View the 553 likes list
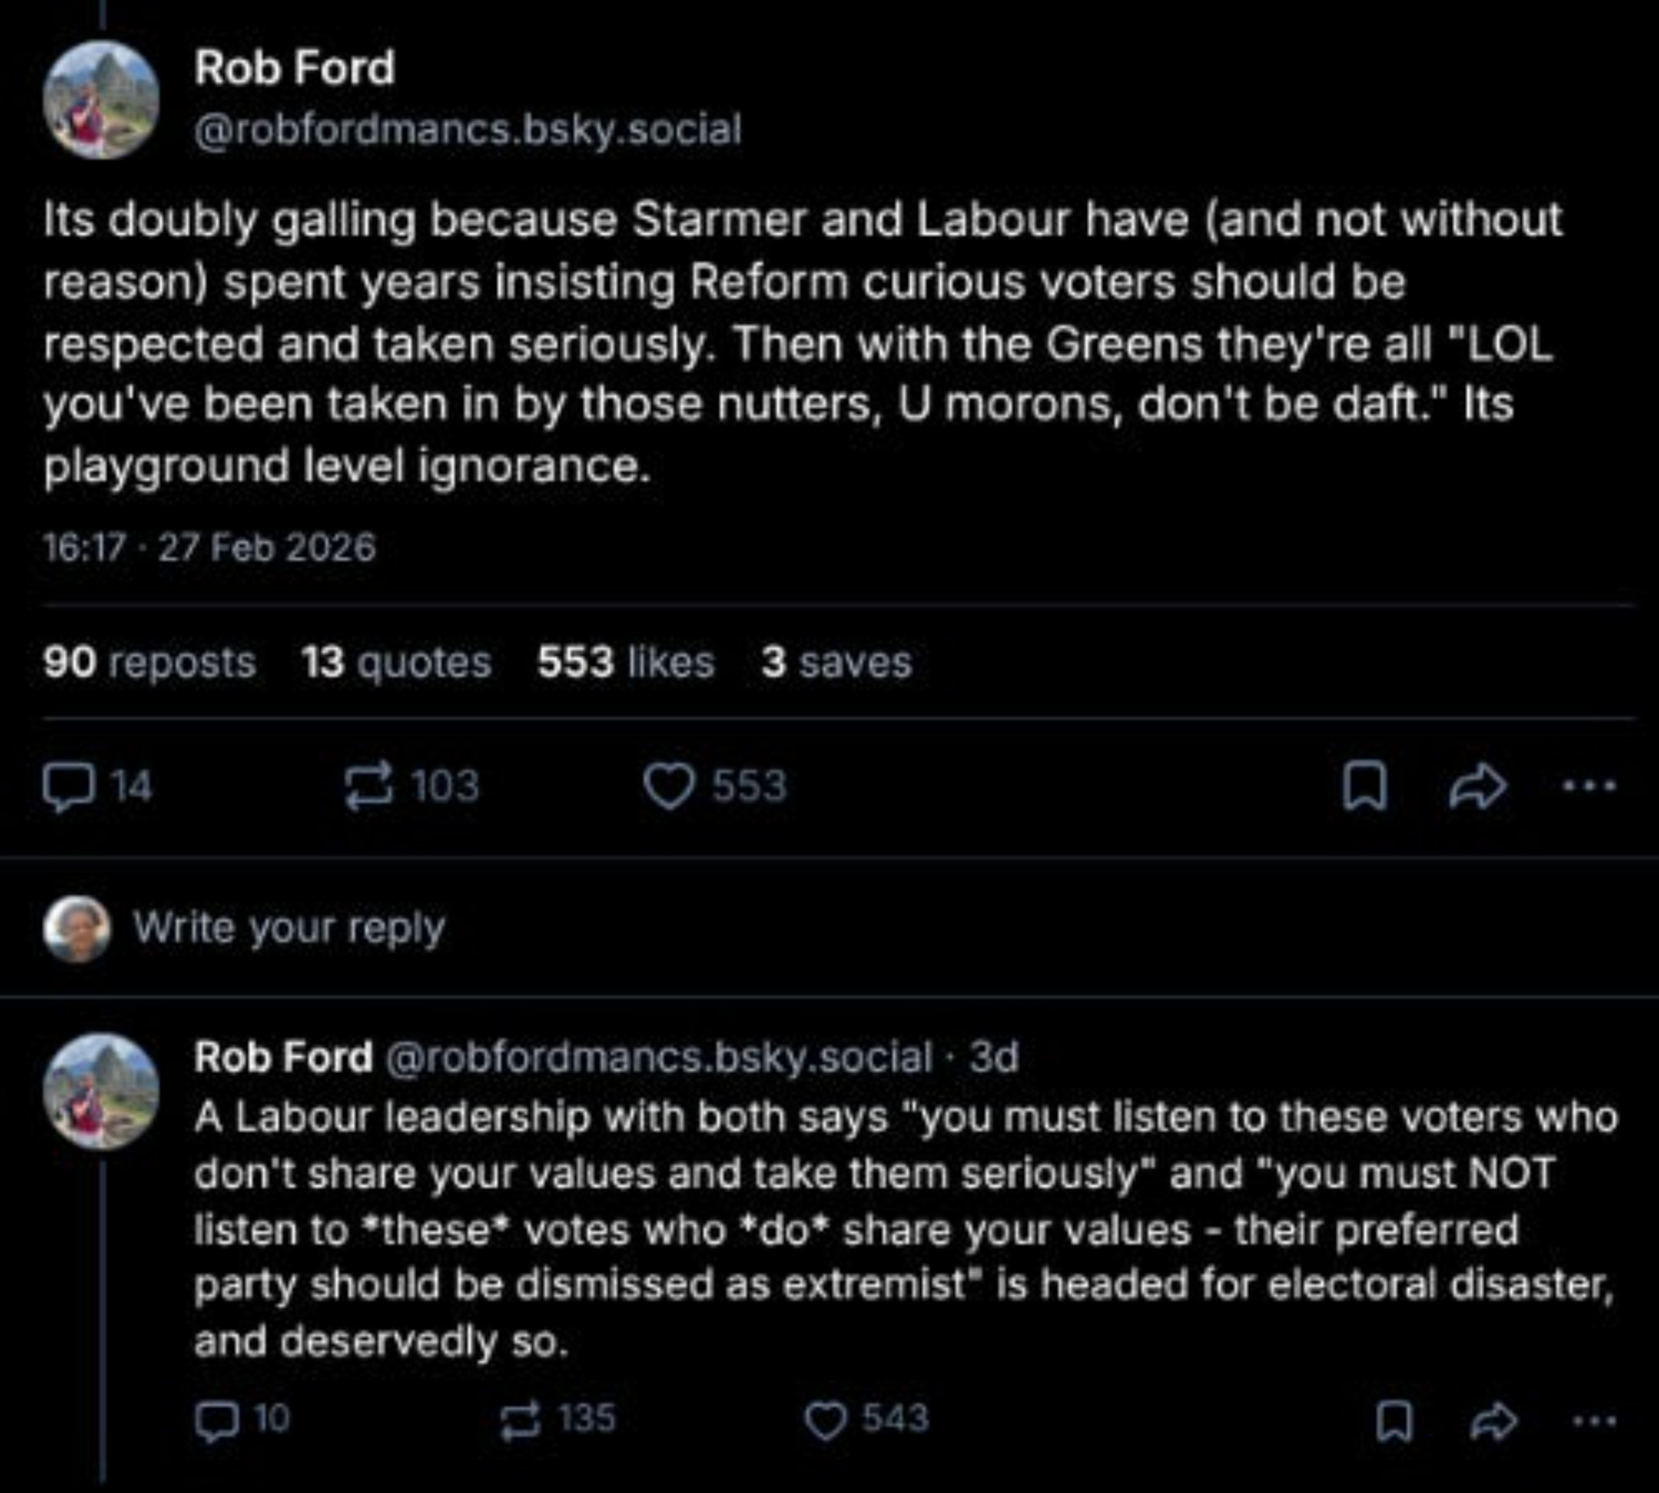This screenshot has height=1493, width=1659. click(x=625, y=663)
